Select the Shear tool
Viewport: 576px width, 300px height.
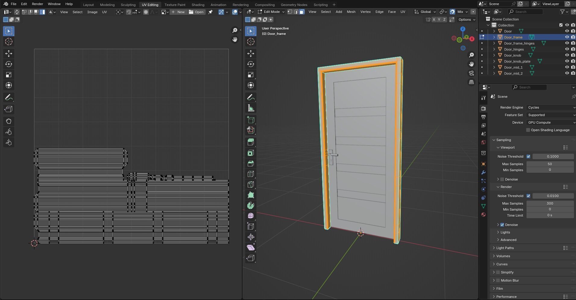coord(250,248)
